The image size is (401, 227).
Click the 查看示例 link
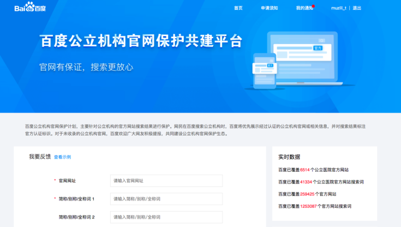(62, 157)
